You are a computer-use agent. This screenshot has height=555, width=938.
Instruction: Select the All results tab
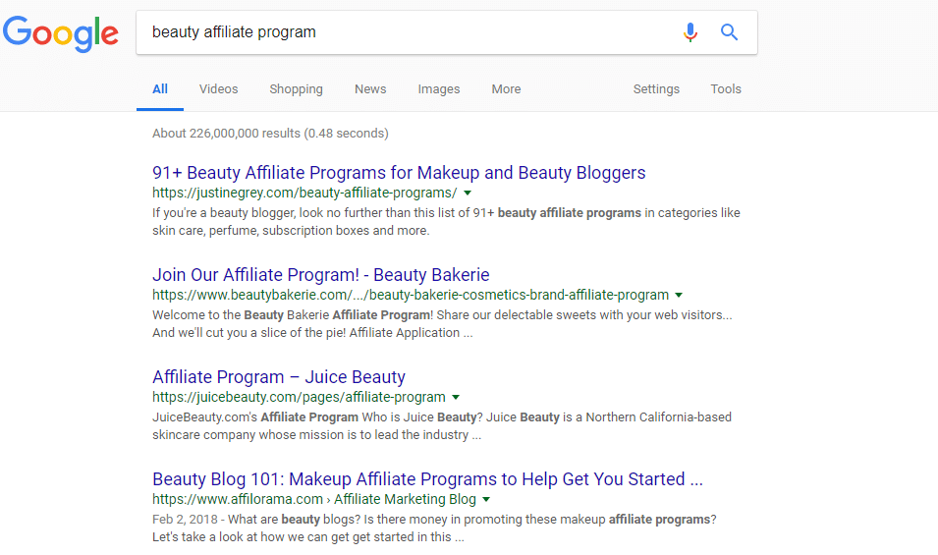pyautogui.click(x=160, y=89)
